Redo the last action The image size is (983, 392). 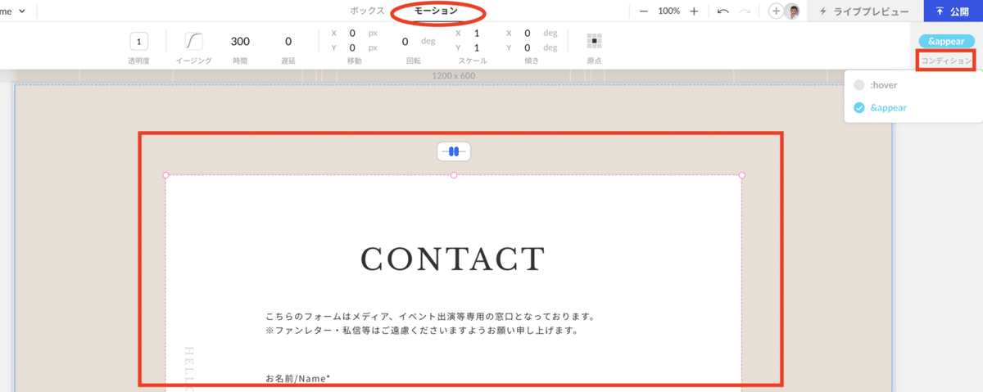point(745,11)
